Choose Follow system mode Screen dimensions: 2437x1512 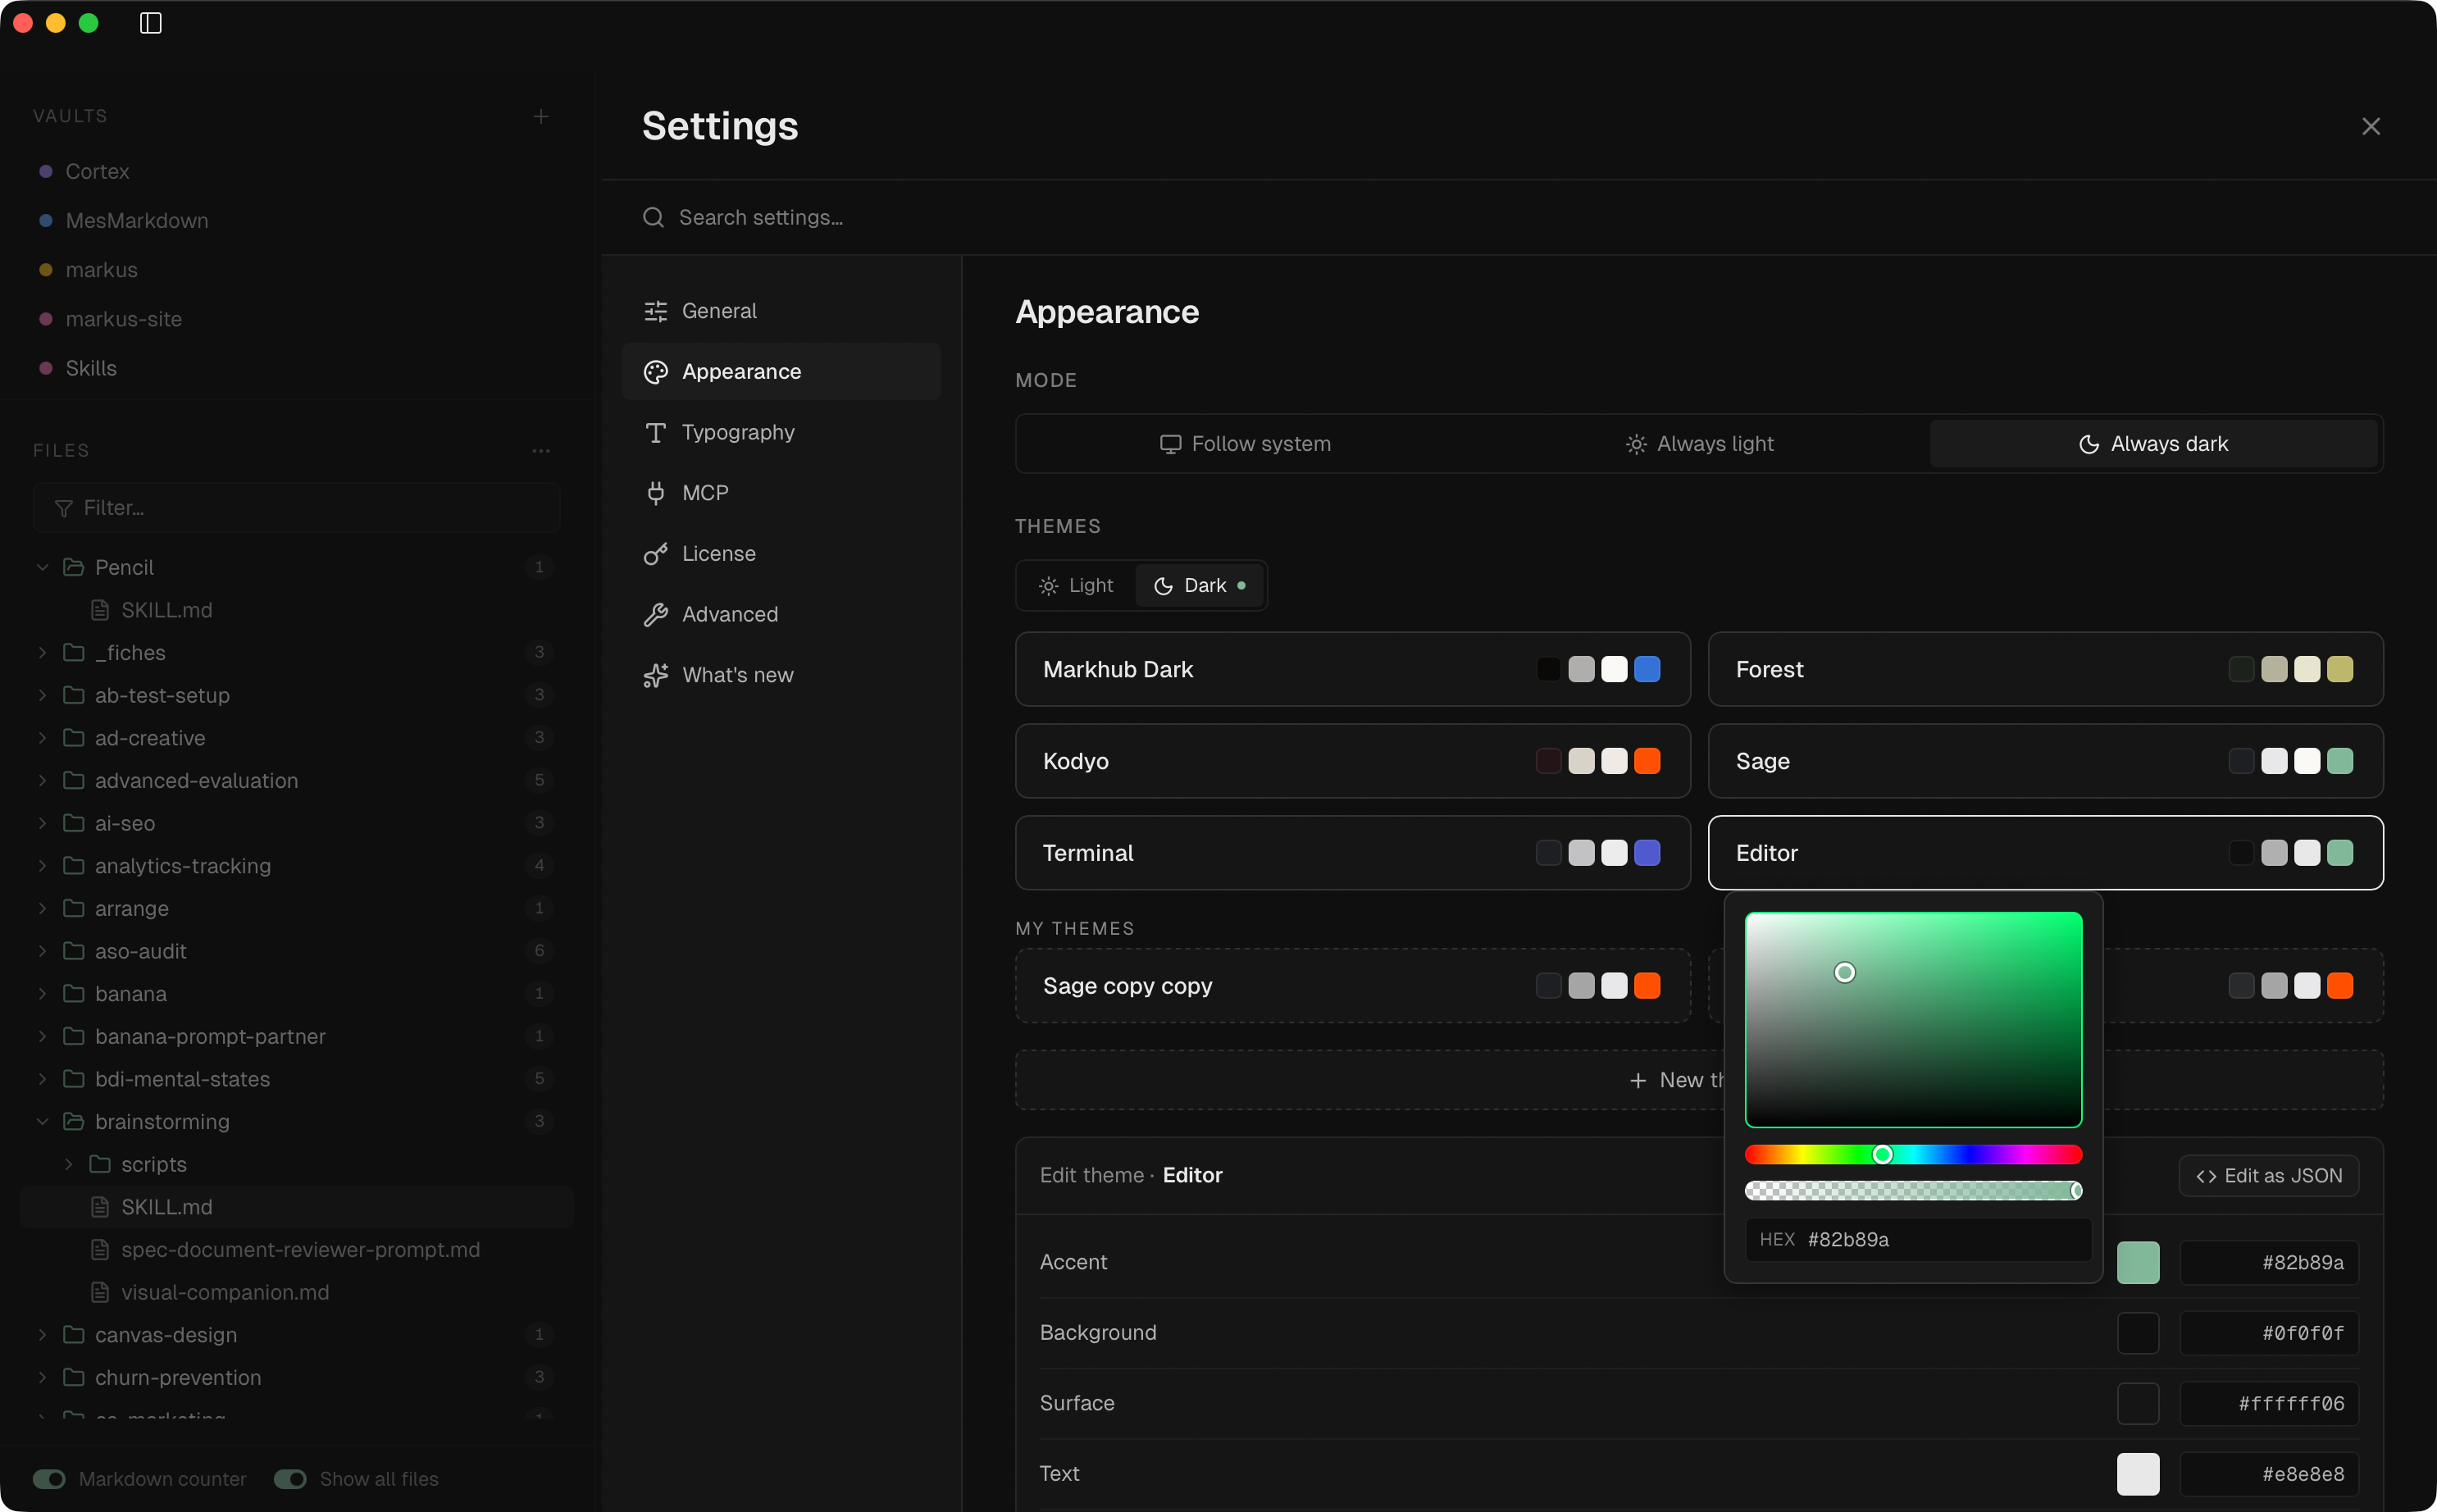pos(1245,444)
